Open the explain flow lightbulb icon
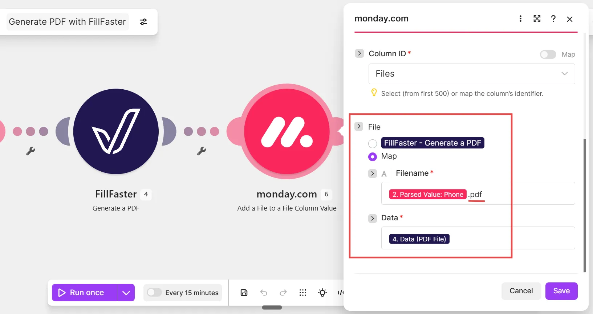The width and height of the screenshot is (593, 314). coord(322,293)
